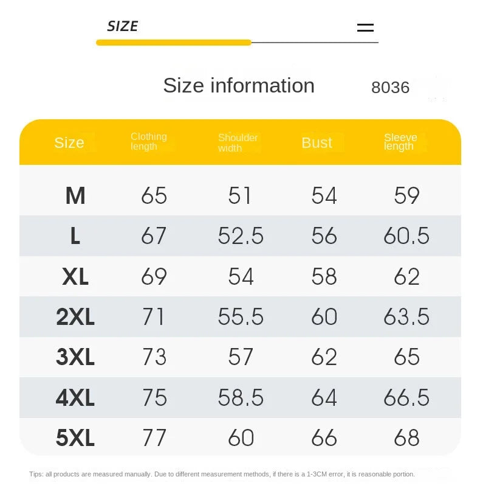The height and width of the screenshot is (488, 480).
Task: Click the measurement tips text at bottom
Action: (222, 474)
